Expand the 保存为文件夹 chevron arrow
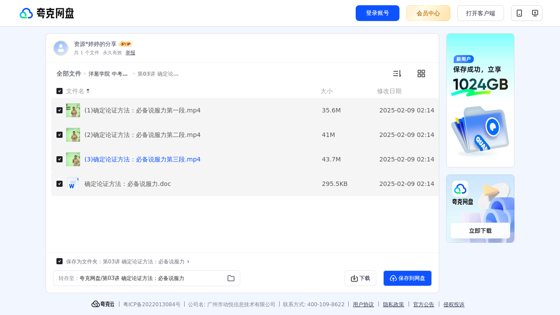 188,261
